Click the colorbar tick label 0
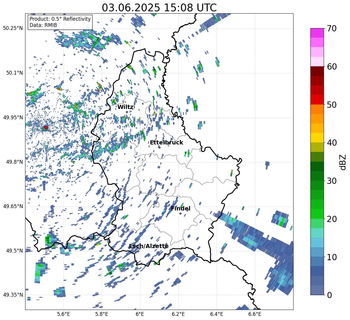 [329, 295]
